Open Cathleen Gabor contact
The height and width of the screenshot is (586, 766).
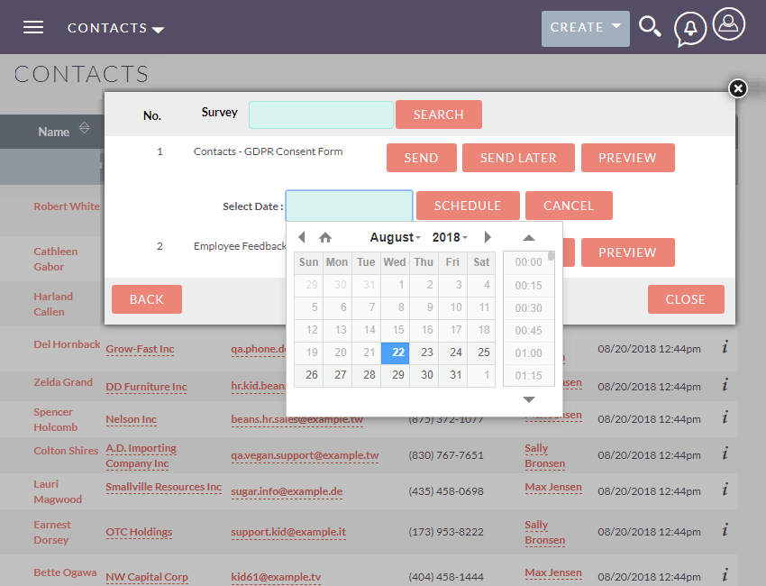(x=55, y=259)
